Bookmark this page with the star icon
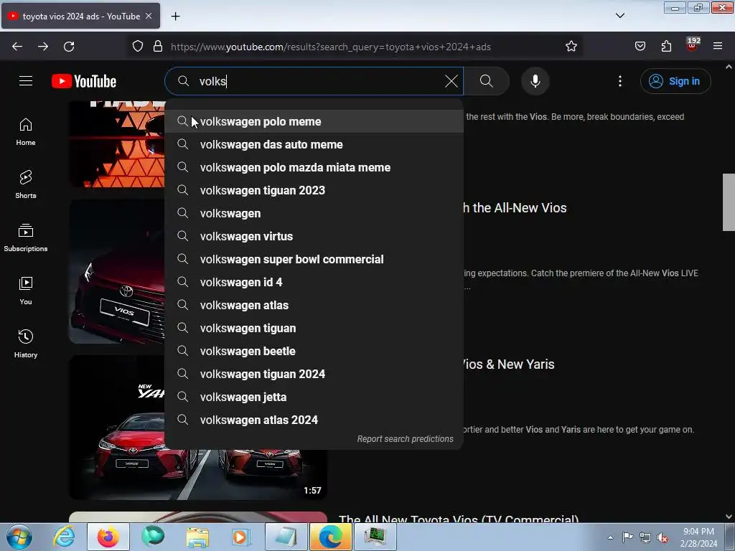 coord(571,47)
